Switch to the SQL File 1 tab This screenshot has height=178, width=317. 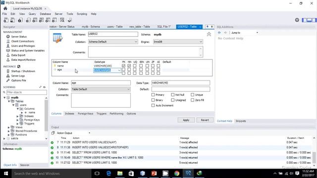[164, 27]
